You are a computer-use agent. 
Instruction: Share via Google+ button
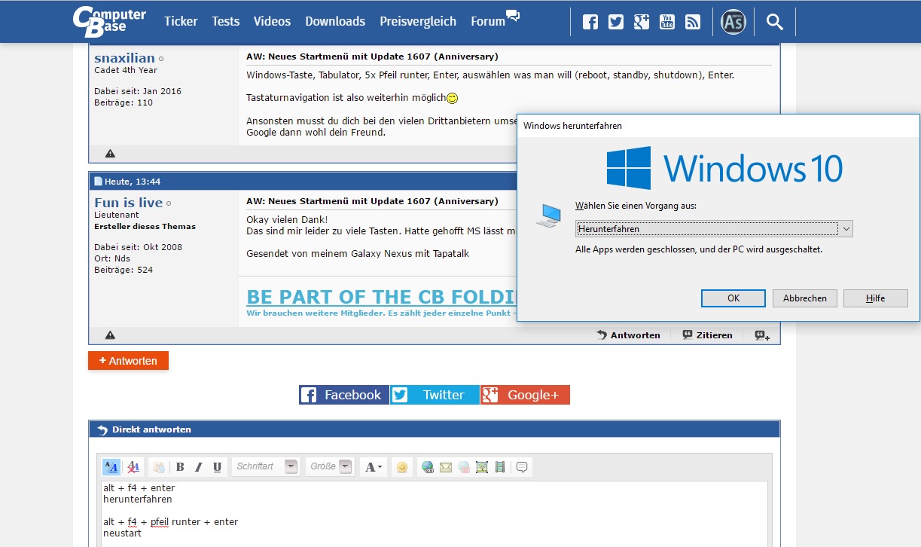(525, 395)
